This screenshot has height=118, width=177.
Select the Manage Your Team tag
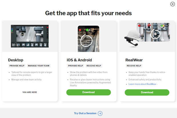tap(39, 66)
